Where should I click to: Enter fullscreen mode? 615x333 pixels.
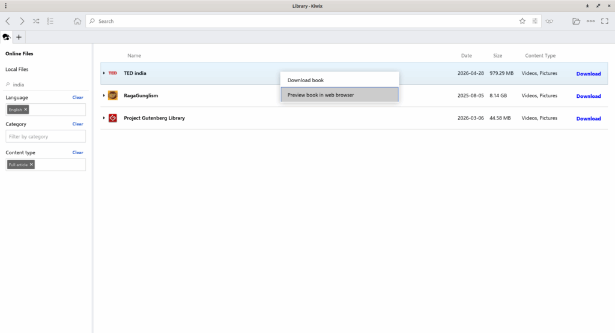tap(605, 21)
